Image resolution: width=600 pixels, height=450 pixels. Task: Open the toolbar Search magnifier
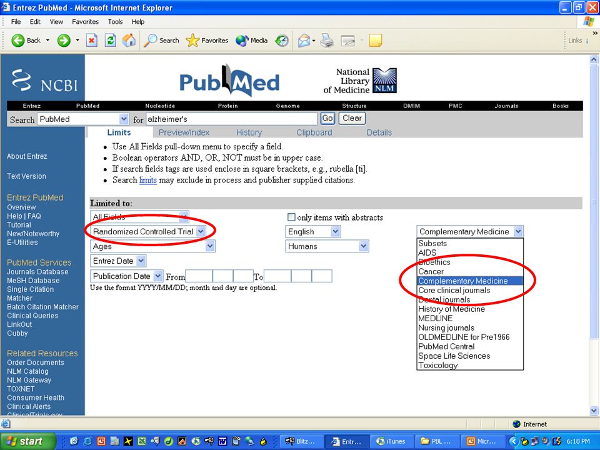pyautogui.click(x=161, y=40)
